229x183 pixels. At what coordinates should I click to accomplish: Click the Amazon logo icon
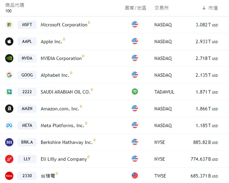(9, 109)
